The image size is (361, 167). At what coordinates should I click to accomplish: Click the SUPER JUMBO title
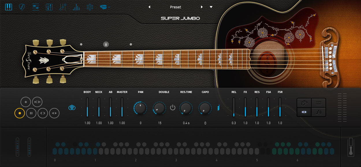[x=180, y=18]
